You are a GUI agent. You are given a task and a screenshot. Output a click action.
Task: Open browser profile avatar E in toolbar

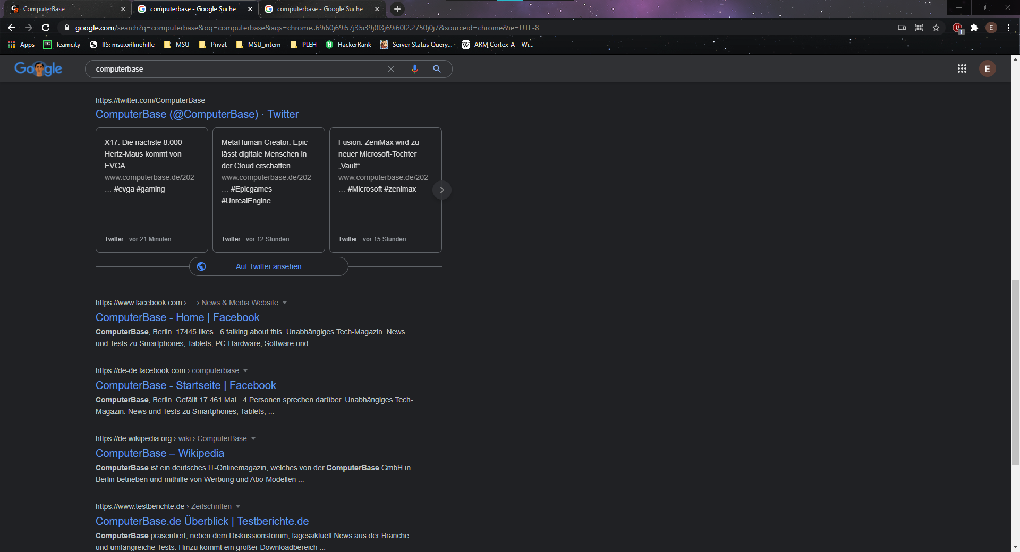pyautogui.click(x=991, y=28)
